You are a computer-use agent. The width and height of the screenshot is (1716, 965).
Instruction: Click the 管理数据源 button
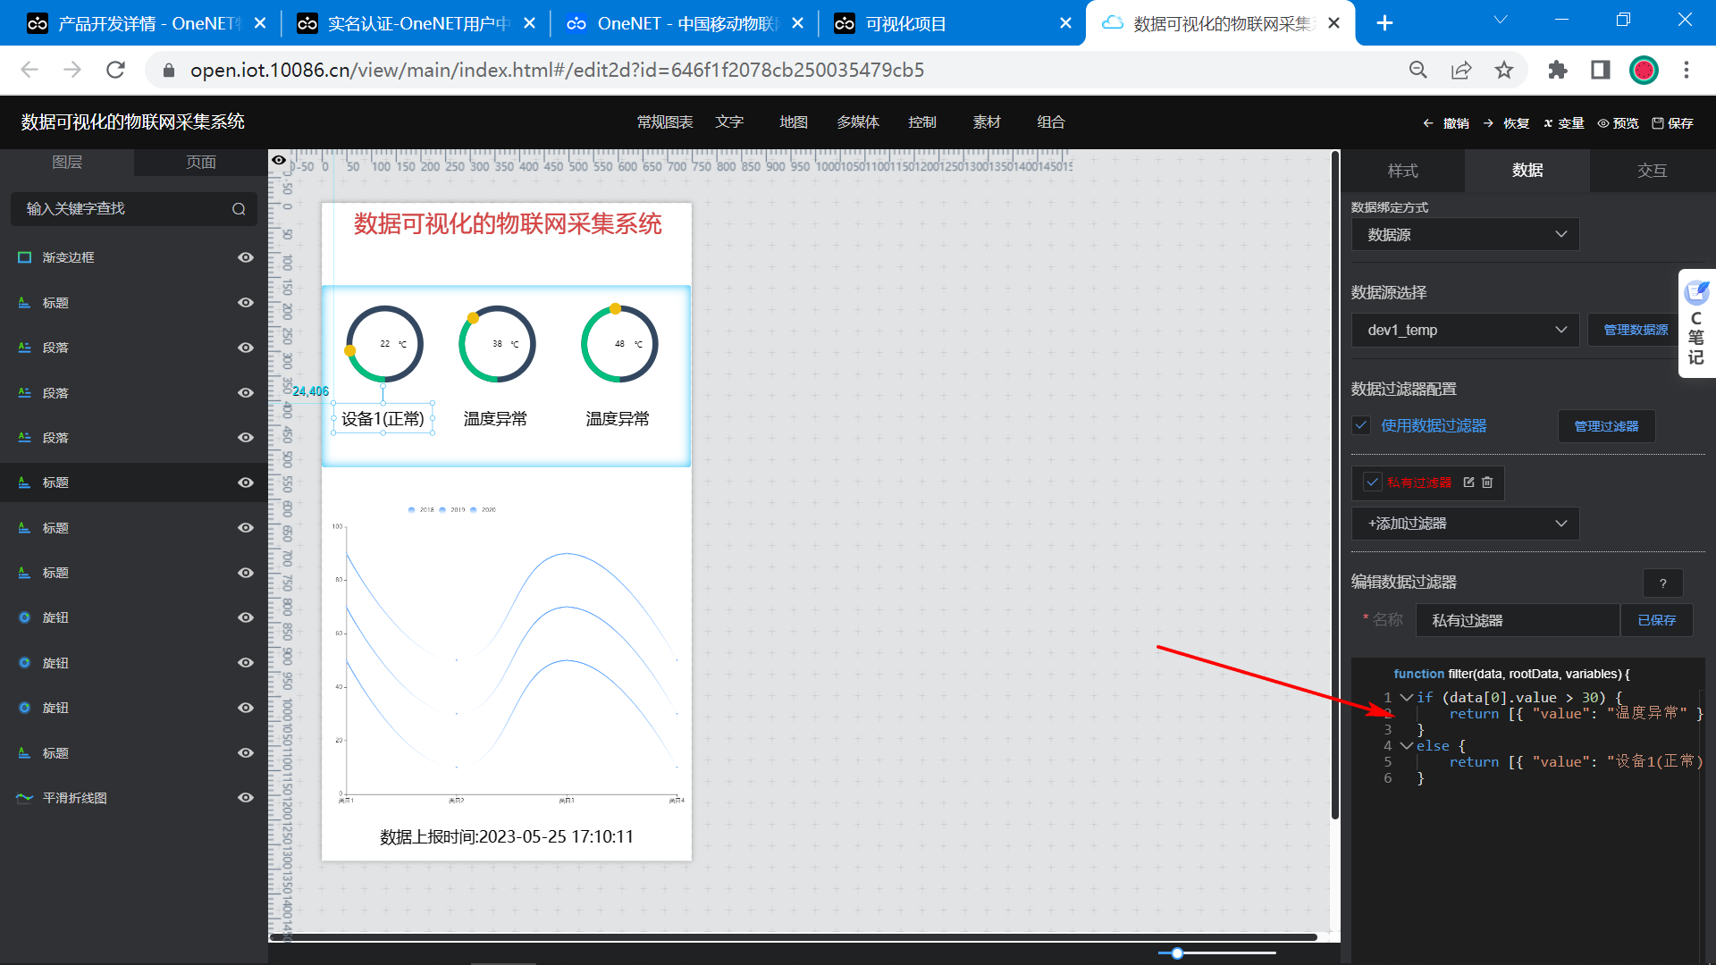coord(1636,331)
